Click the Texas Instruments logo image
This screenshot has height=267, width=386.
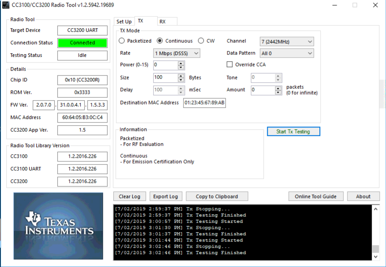[58, 226]
